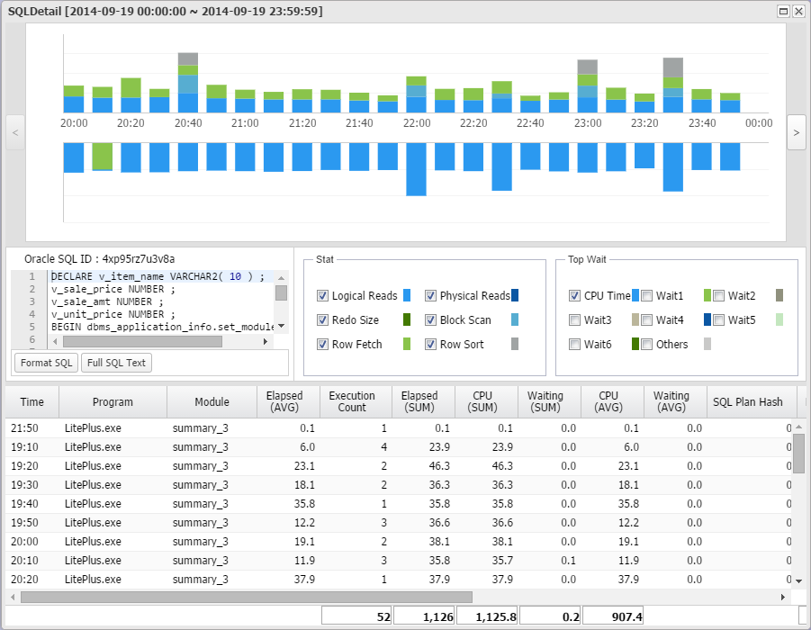Enable the Others wait checkbox
Image resolution: width=811 pixels, height=630 pixels.
point(646,344)
